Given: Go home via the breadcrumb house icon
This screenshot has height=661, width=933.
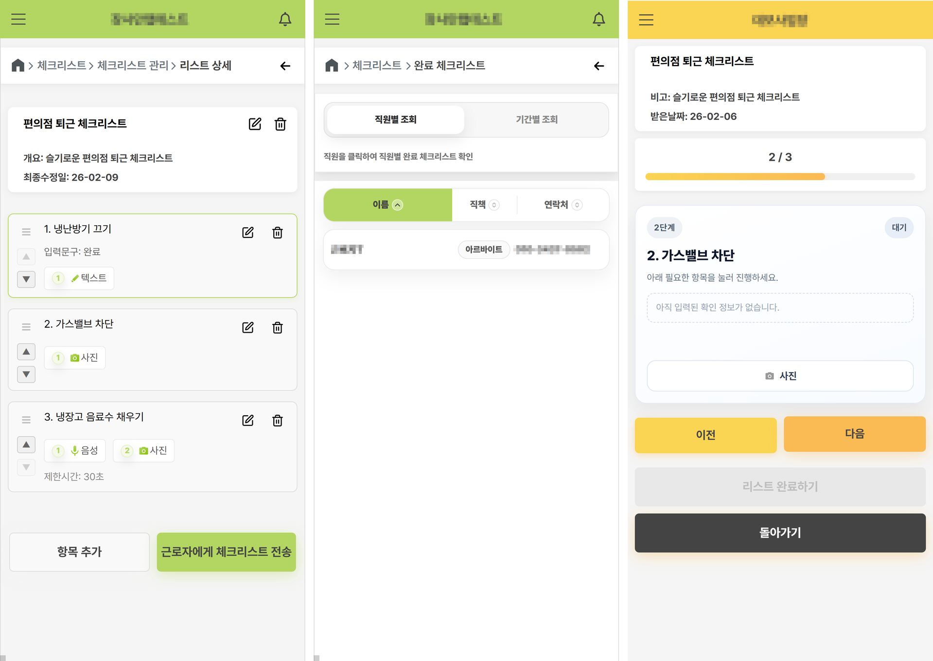Looking at the screenshot, I should [18, 65].
